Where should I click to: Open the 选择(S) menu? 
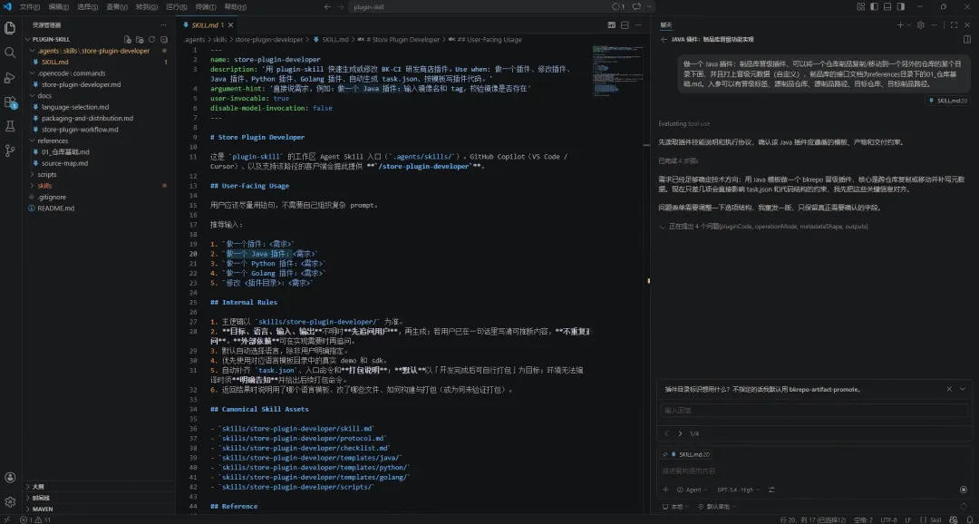(87, 7)
